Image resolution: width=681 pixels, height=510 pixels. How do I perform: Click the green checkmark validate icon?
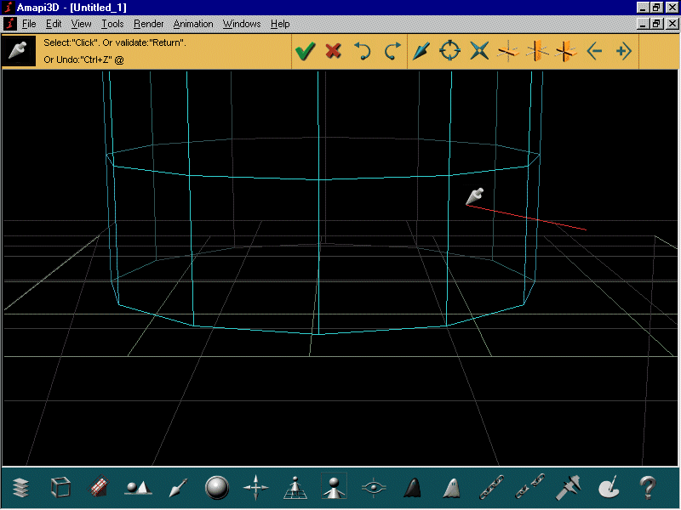tap(305, 52)
